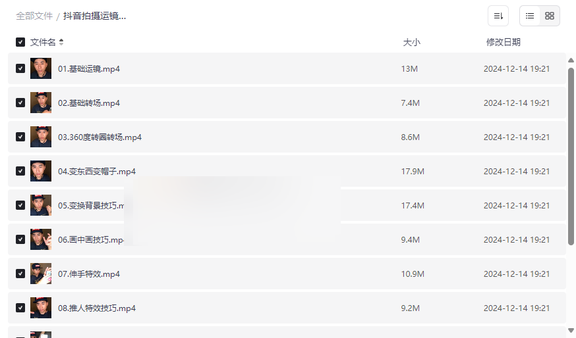Screen dimensions: 576x338
Task: Click the 修改日期 column header
Action: (503, 42)
